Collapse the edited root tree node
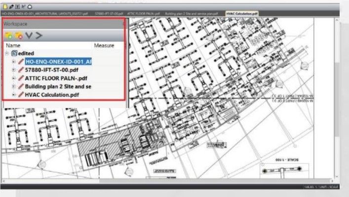The height and width of the screenshot is (197, 349). tap(7, 53)
